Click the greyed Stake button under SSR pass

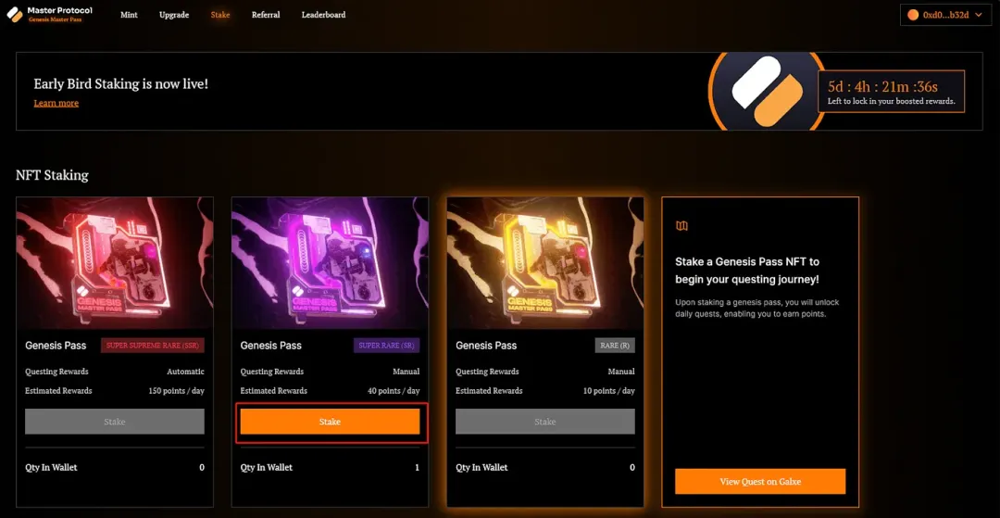click(115, 422)
